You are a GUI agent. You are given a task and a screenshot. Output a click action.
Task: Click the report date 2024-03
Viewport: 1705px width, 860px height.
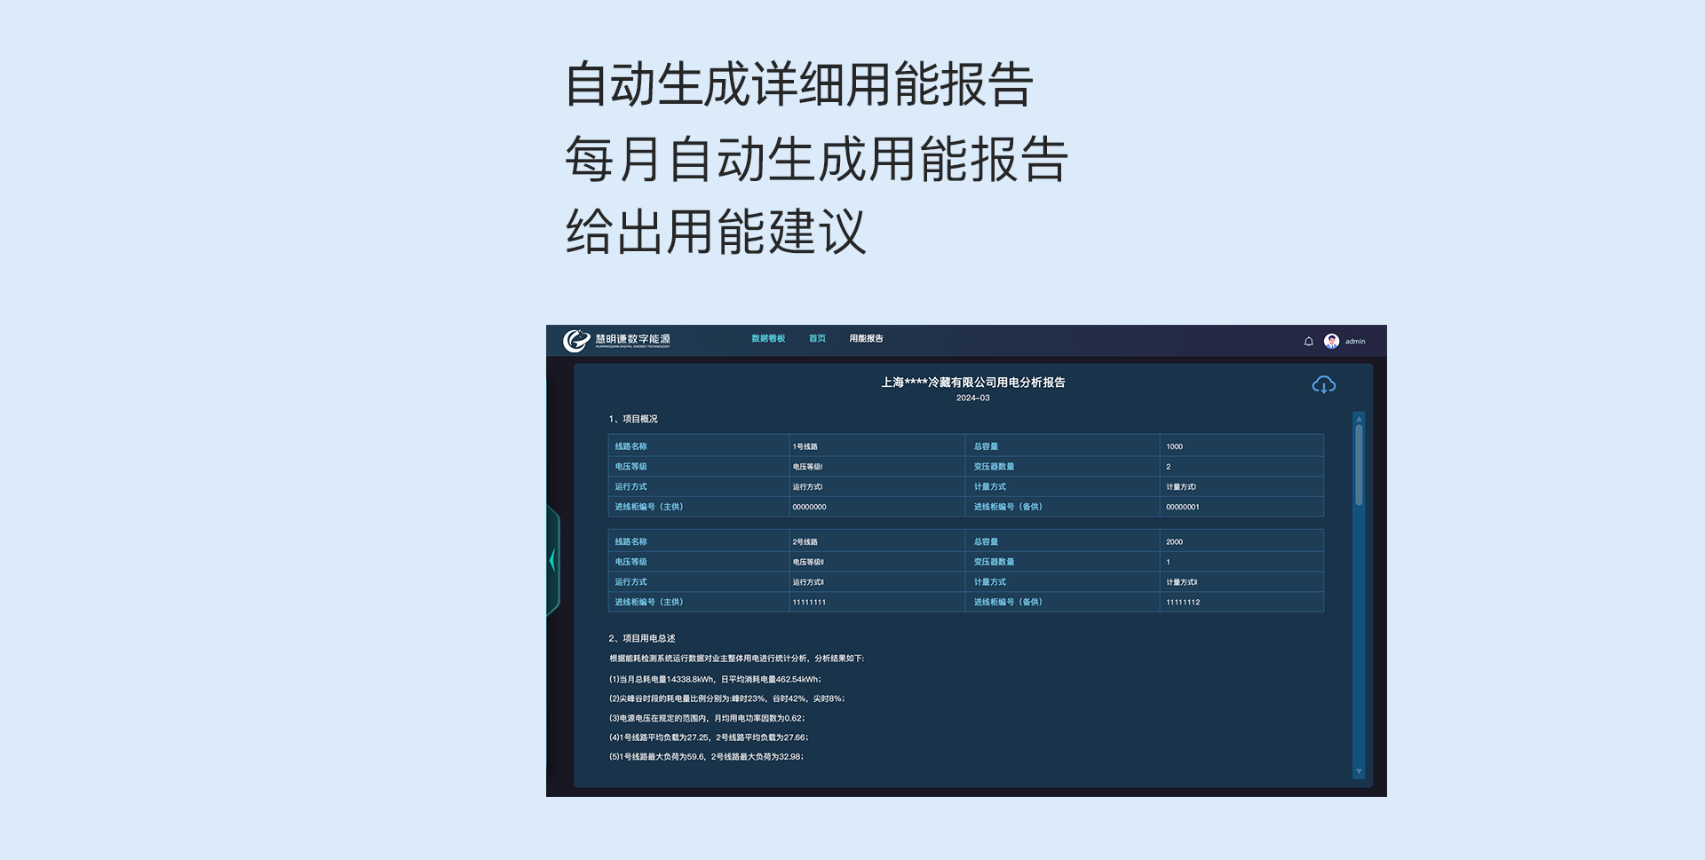(x=972, y=398)
